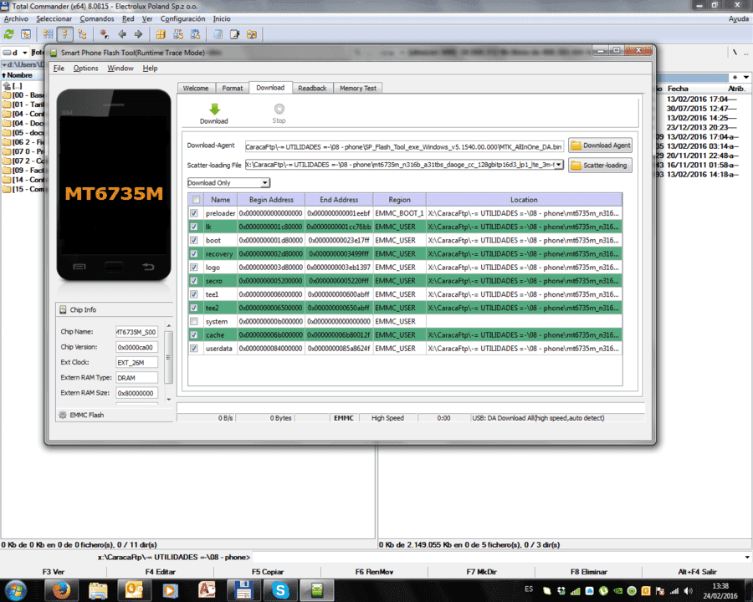Click the green Download arrow icon
This screenshot has height=602, width=753.
[214, 110]
